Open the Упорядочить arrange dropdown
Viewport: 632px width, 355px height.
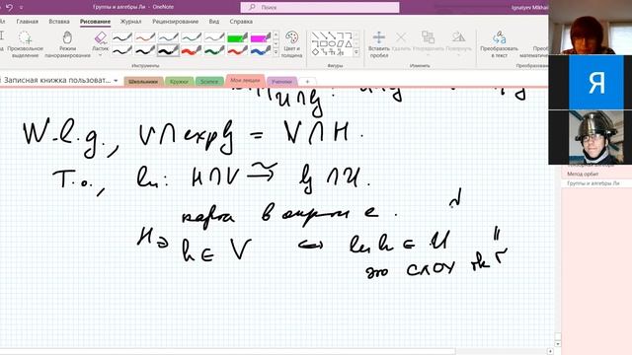pyautogui.click(x=428, y=44)
